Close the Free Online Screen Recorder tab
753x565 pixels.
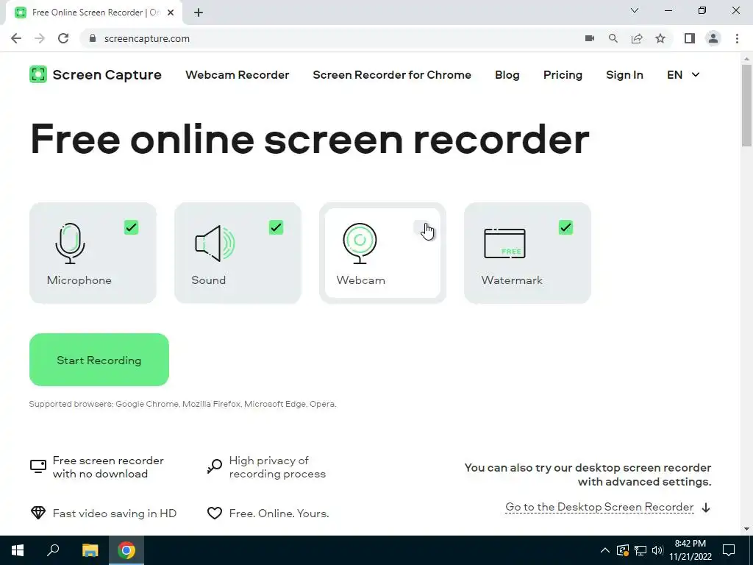[x=171, y=13]
